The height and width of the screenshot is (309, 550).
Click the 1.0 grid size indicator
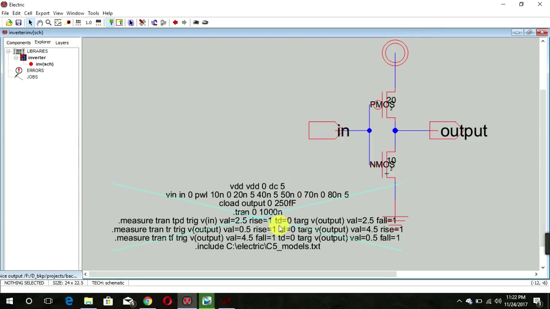89,22
